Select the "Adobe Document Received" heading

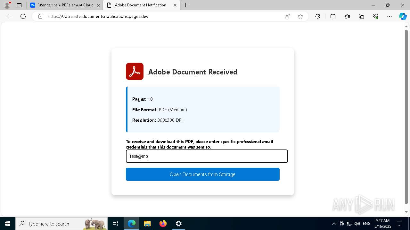coord(193,72)
